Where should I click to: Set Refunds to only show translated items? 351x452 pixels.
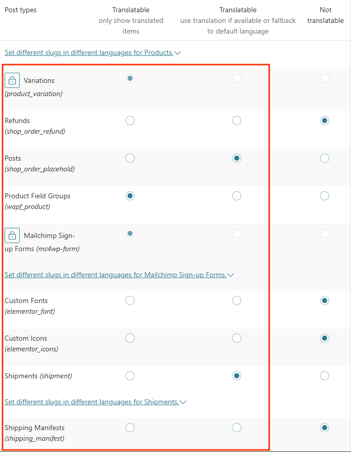click(130, 120)
